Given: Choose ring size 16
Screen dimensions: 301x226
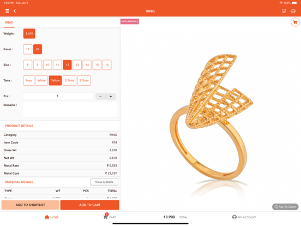Looking at the screenshot, I should 107,65.
